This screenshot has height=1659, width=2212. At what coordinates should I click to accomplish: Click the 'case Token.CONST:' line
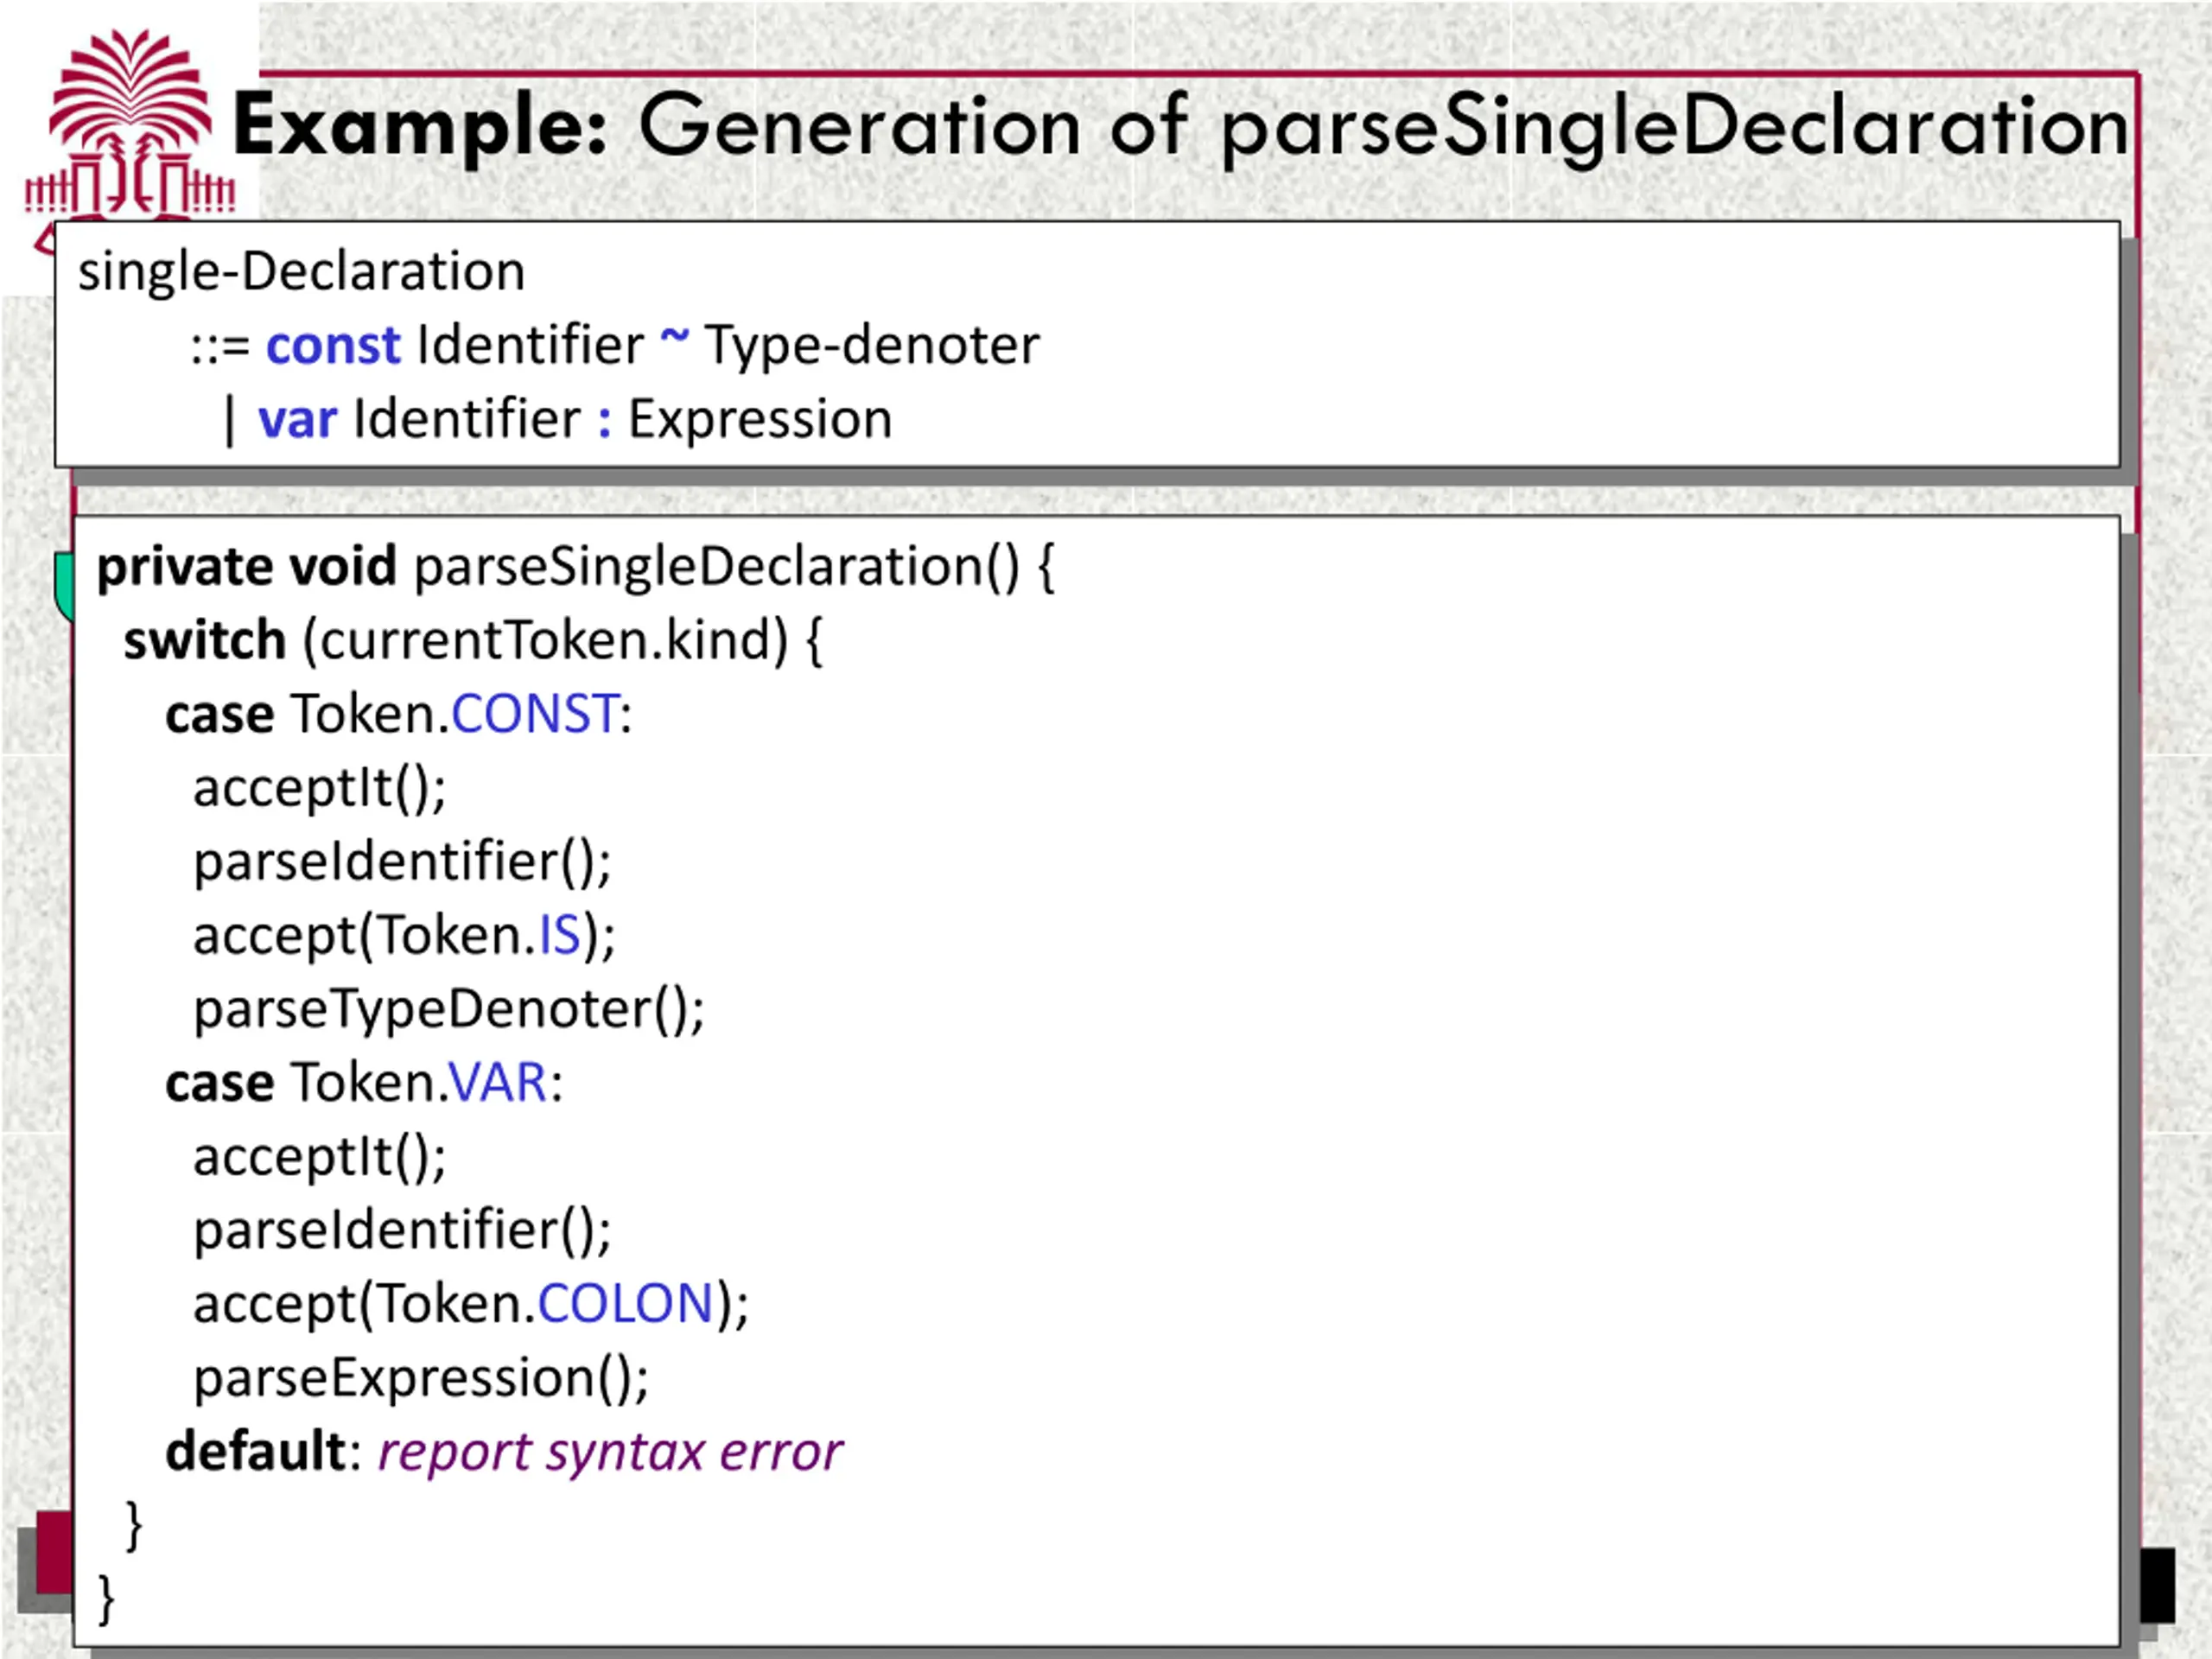(x=399, y=715)
